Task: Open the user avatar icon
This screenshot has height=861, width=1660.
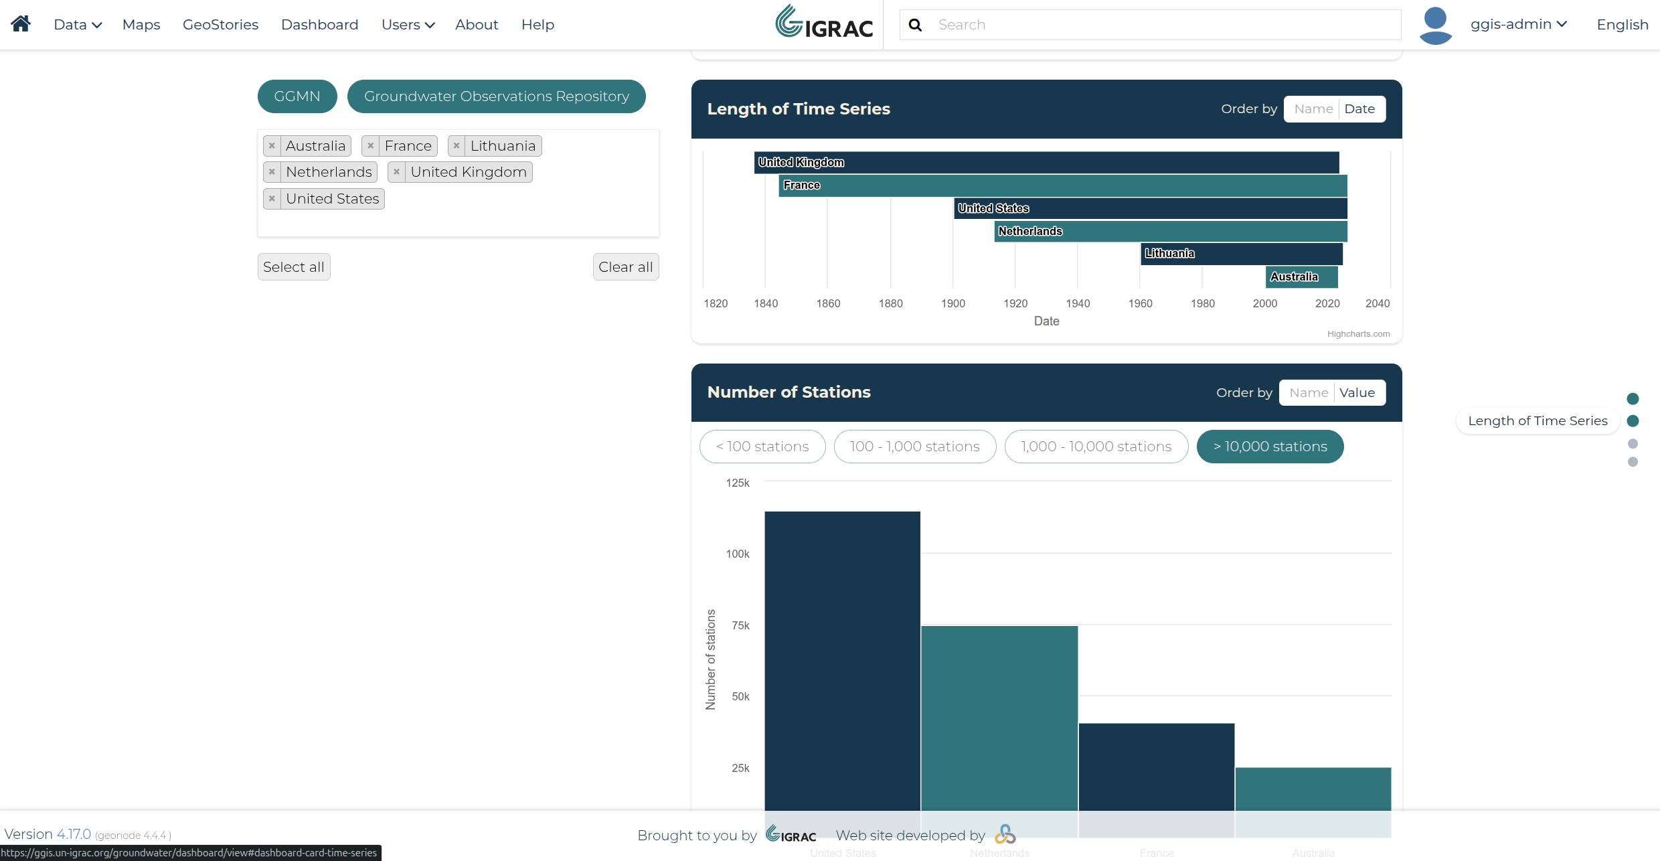Action: coord(1436,25)
